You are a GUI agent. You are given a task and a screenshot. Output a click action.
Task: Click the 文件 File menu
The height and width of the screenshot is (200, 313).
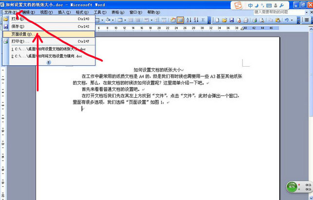(11, 12)
